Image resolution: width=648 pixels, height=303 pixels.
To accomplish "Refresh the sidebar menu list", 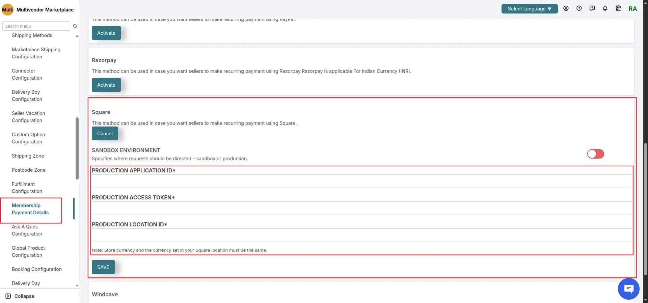I will [x=75, y=26].
